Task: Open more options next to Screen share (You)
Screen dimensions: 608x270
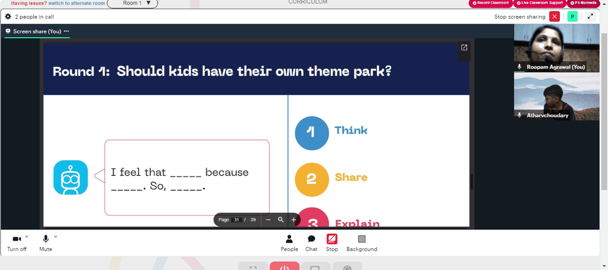Action: click(66, 32)
